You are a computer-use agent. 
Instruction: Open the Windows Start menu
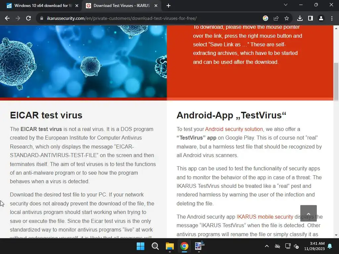140,246
